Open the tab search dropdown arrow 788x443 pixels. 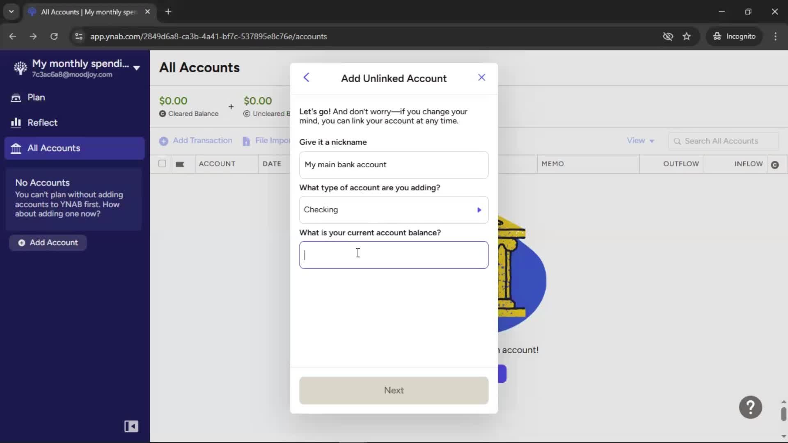[x=11, y=11]
